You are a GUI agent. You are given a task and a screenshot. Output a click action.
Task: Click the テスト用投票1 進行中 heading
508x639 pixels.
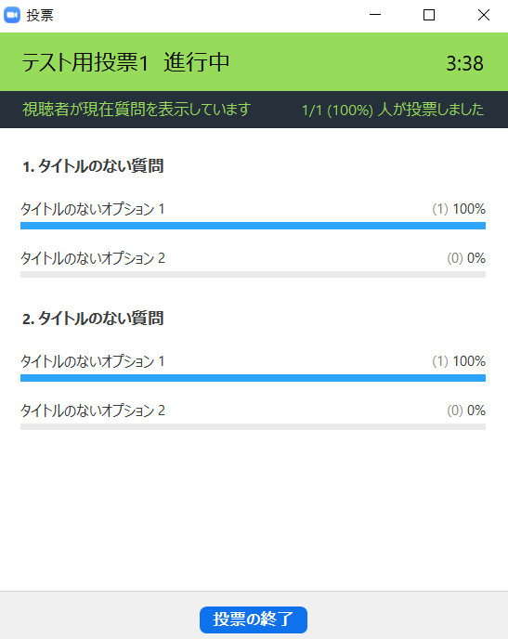coord(125,63)
